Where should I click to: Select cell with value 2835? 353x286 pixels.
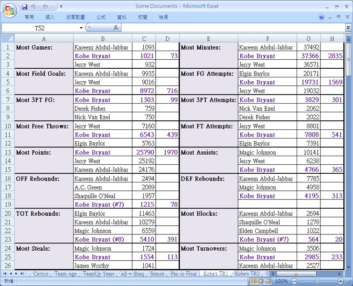332,56
